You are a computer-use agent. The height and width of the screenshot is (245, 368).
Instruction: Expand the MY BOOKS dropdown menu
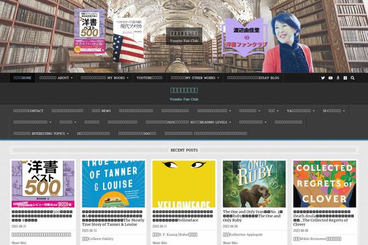coord(104,78)
